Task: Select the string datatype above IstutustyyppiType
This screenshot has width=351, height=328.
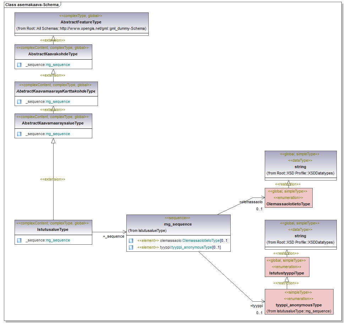Action: pos(300,235)
